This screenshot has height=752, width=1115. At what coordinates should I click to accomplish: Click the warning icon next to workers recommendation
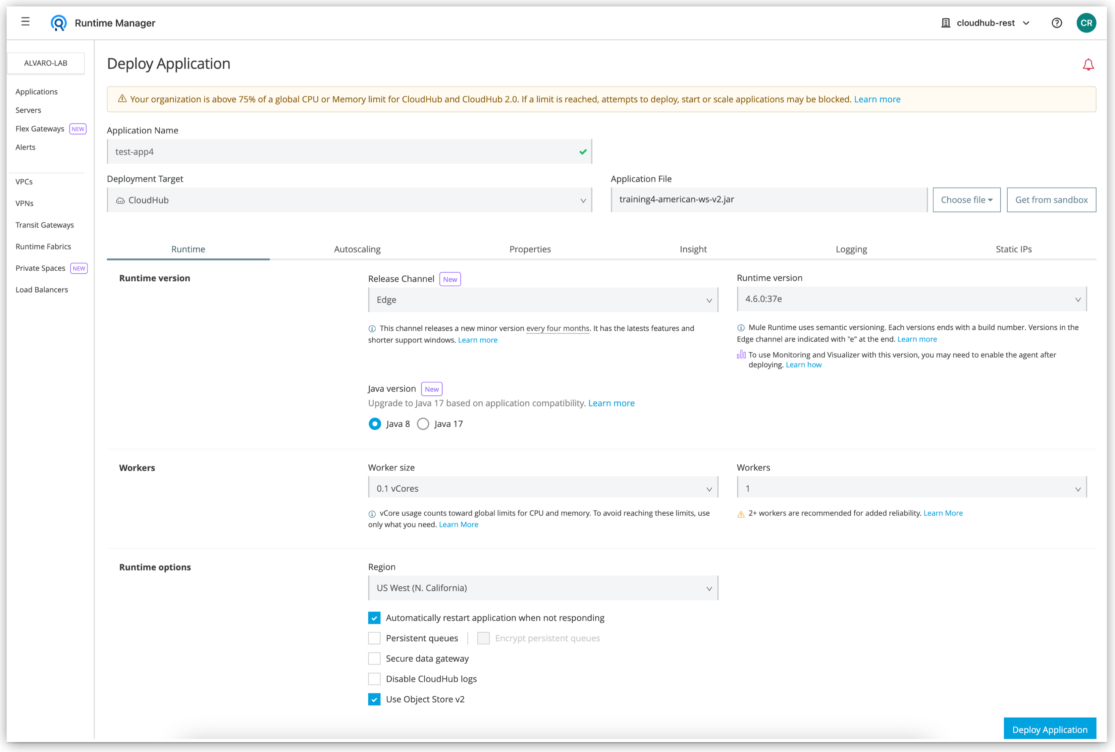coord(740,513)
